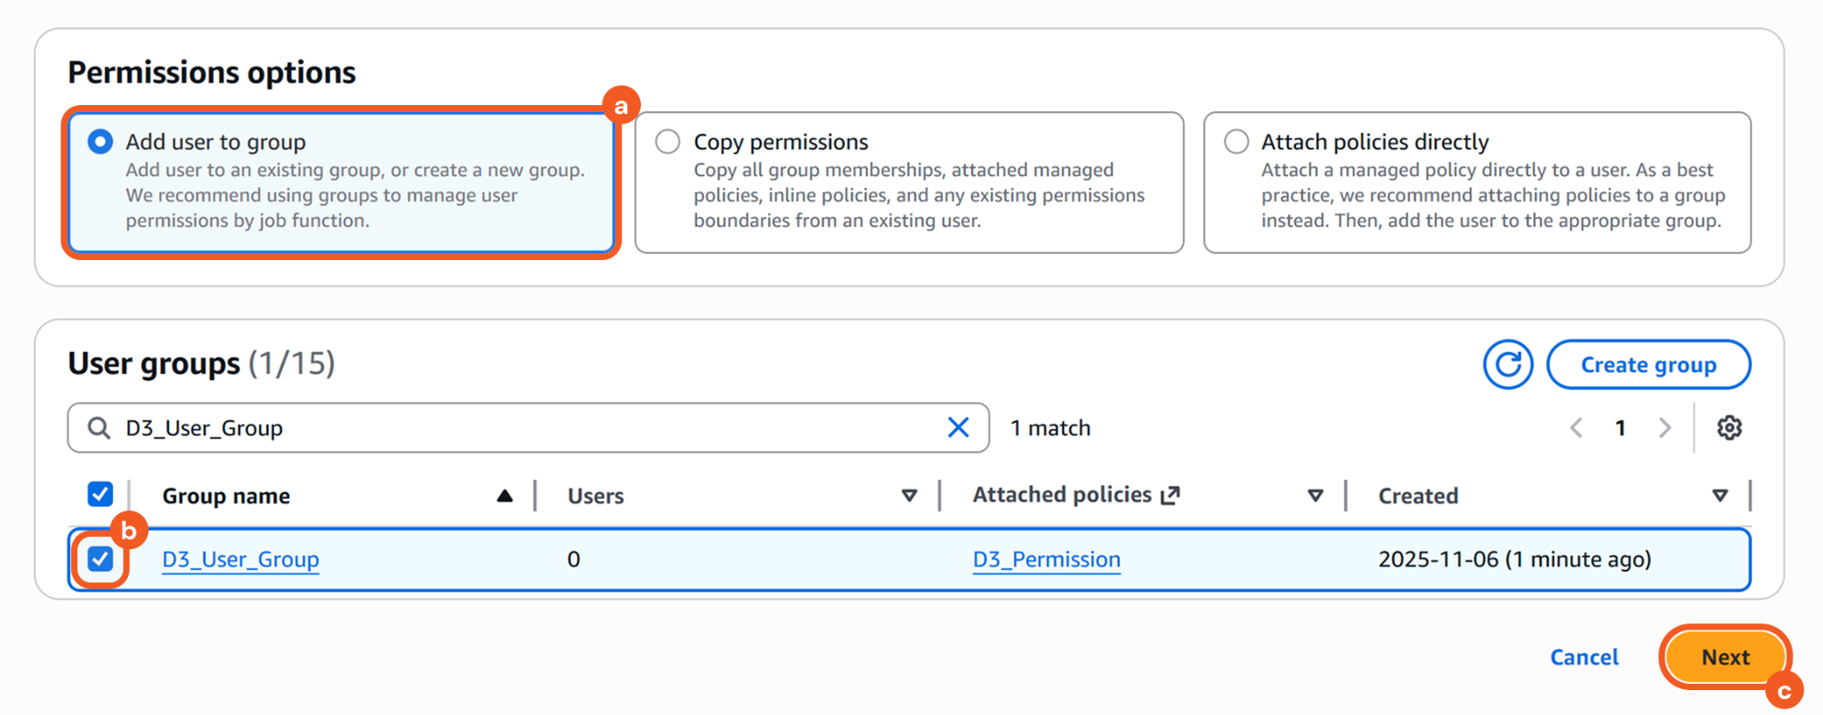Open Attached policies external link icon

coord(1171,495)
